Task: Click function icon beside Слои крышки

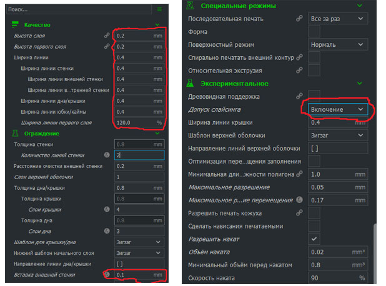Action: click(107, 209)
